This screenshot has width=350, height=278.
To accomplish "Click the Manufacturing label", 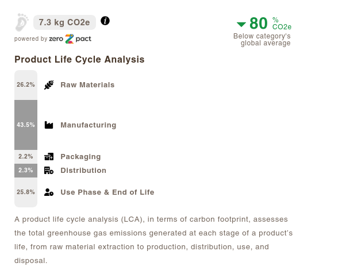I will (x=89, y=125).
